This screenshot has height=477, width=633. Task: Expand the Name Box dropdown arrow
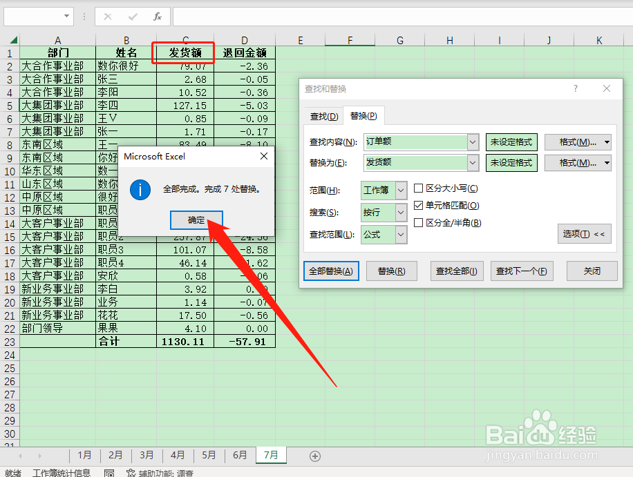point(66,16)
